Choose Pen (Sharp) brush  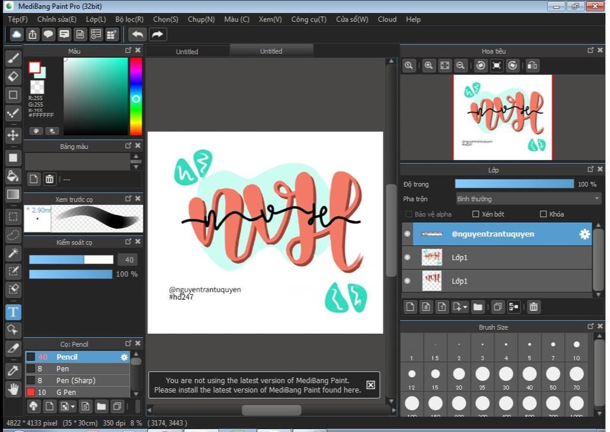click(77, 380)
